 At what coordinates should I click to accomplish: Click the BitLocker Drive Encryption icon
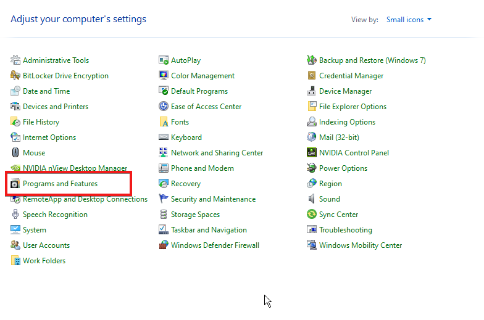pyautogui.click(x=15, y=76)
